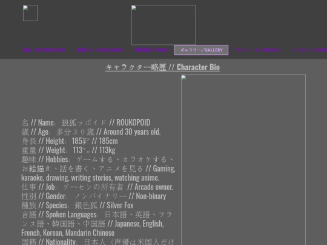Open the ギャラリー/GALLERY tab
Image resolution: width=327 pixels, height=245 pixels.
pyautogui.click(x=201, y=50)
